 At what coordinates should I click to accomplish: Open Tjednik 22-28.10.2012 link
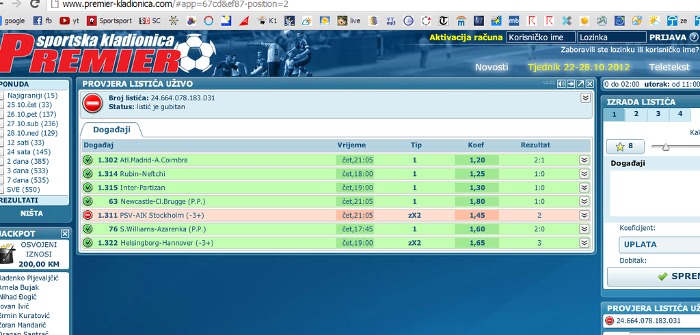(x=578, y=68)
